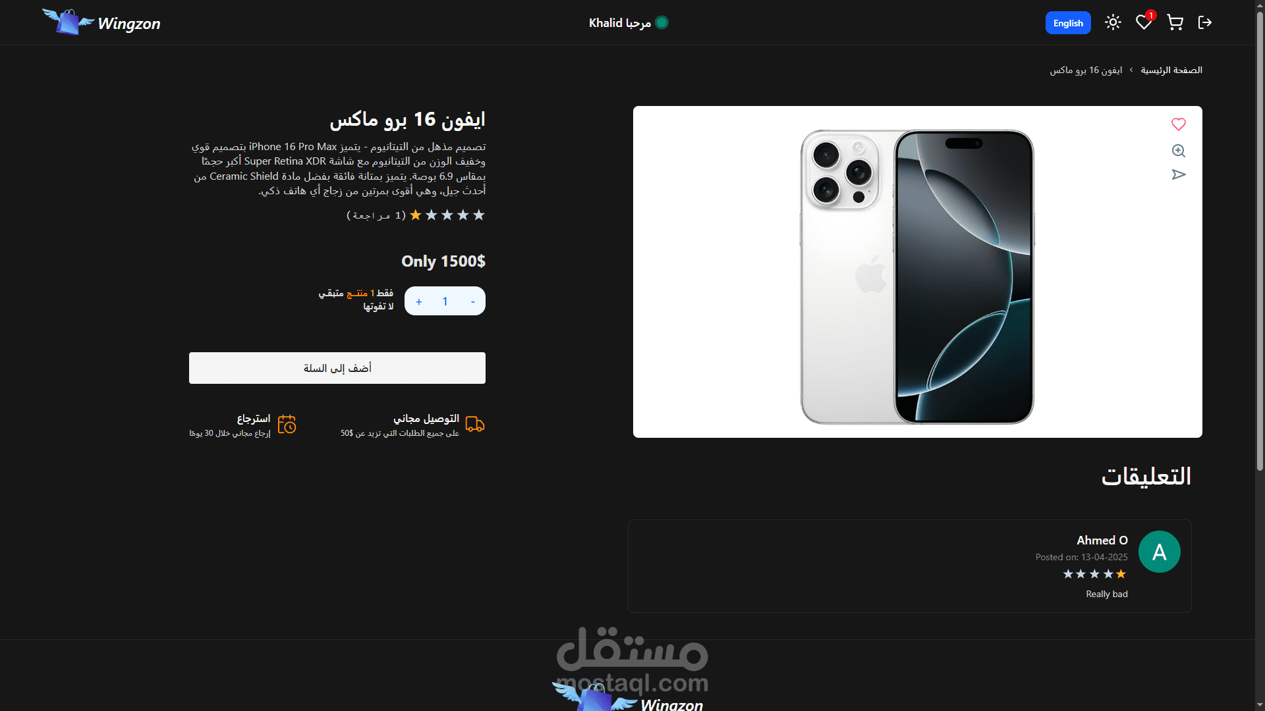This screenshot has width=1265, height=711.
Task: Decrease quantity with the minus button
Action: pos(472,302)
